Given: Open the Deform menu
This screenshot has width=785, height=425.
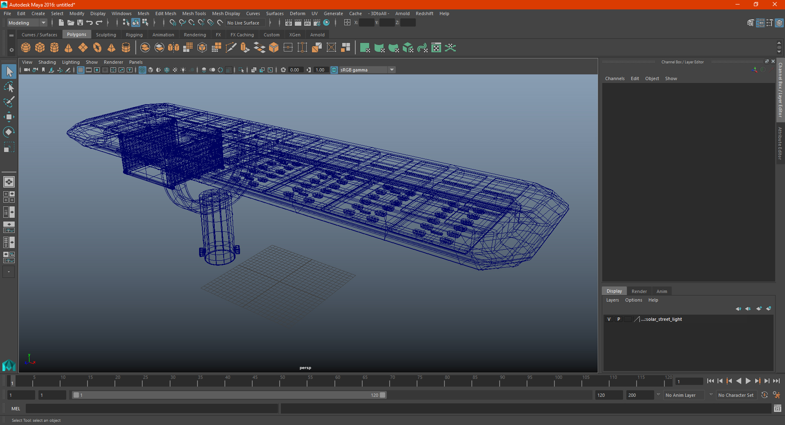Looking at the screenshot, I should pyautogui.click(x=298, y=13).
